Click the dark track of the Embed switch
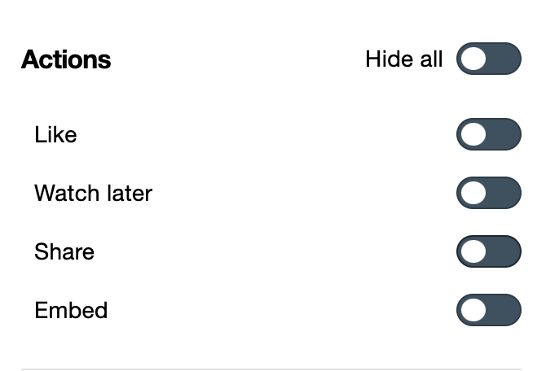This screenshot has height=371, width=546. tap(504, 310)
